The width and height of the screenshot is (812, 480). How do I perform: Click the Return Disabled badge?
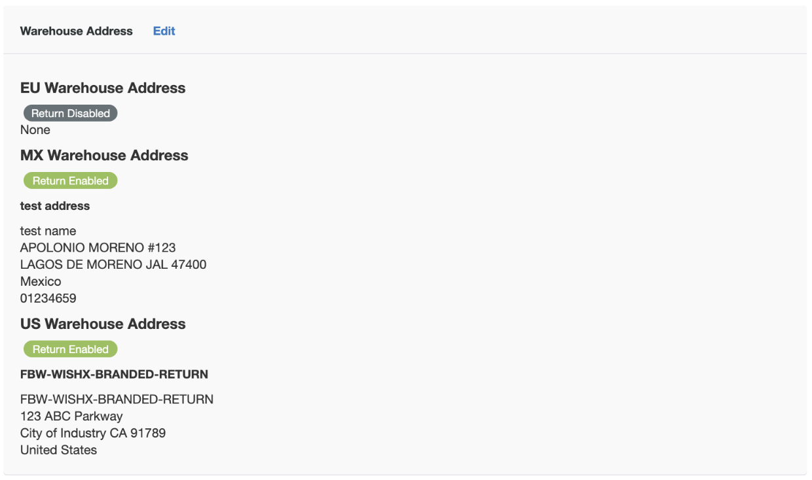(71, 113)
